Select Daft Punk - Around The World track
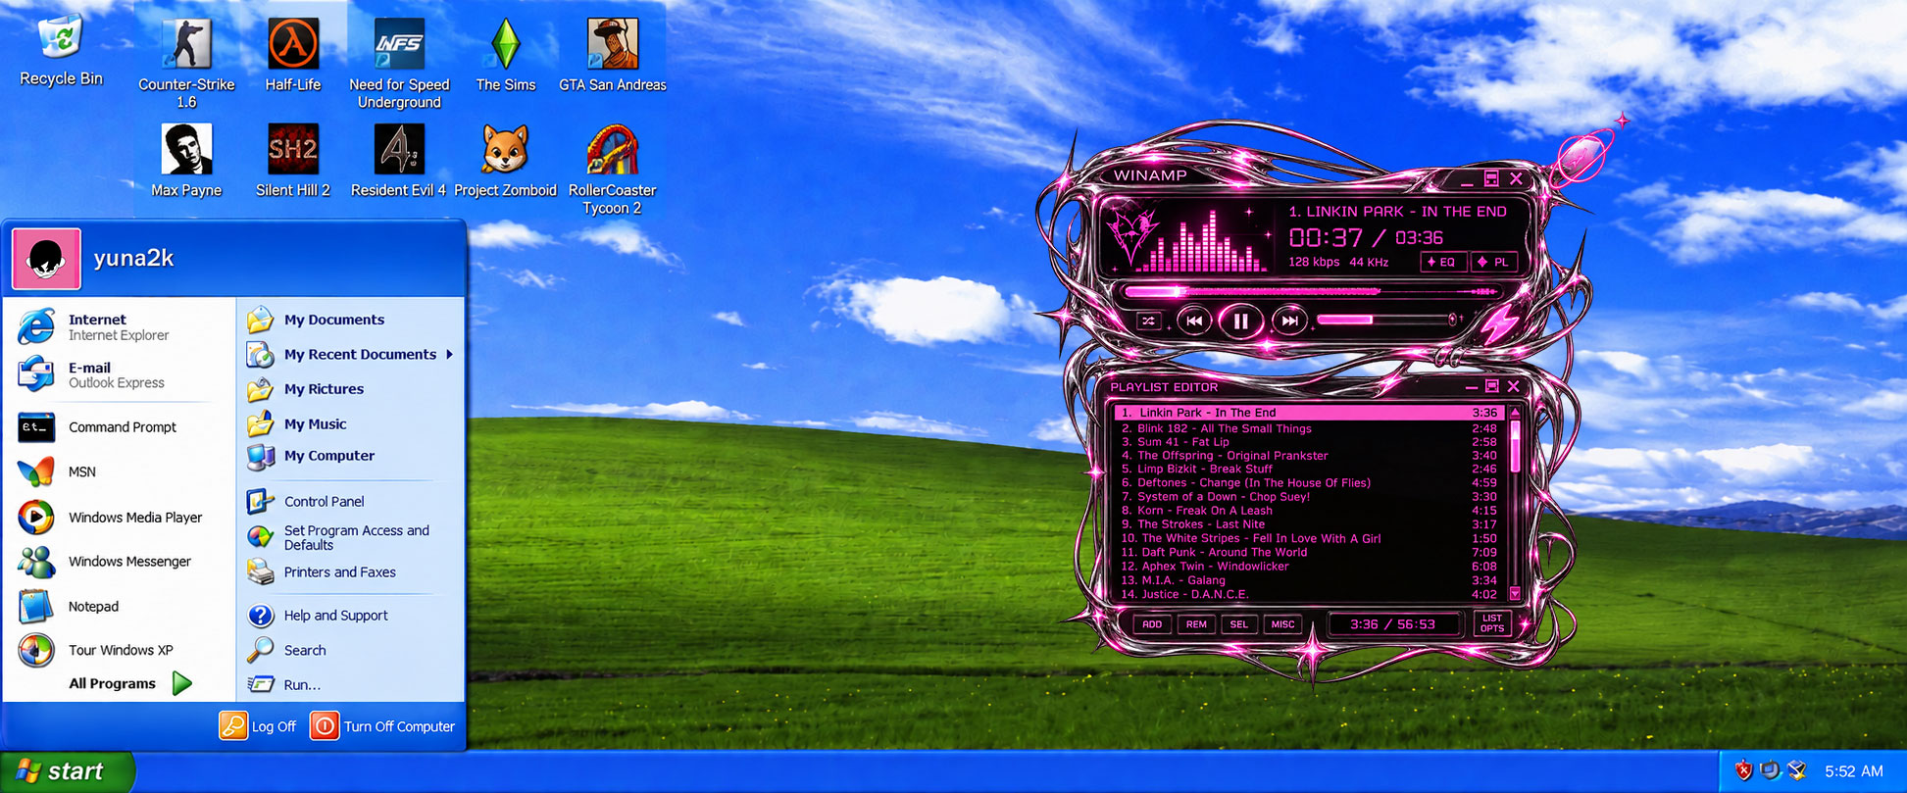The height and width of the screenshot is (793, 1907). pos(1309,552)
